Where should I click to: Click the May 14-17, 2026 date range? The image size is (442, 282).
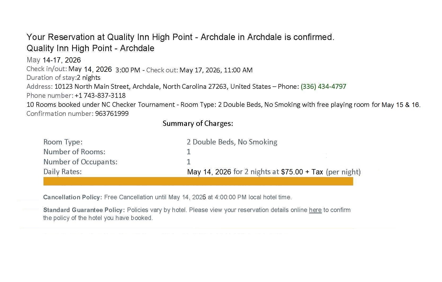click(54, 60)
